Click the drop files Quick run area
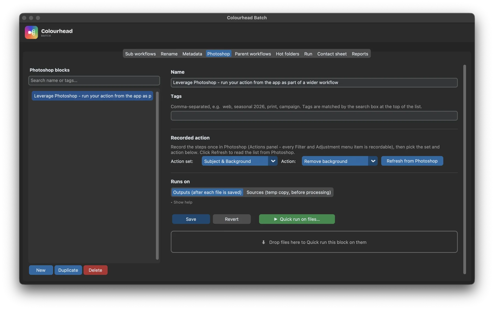This screenshot has height=310, width=494. [314, 242]
